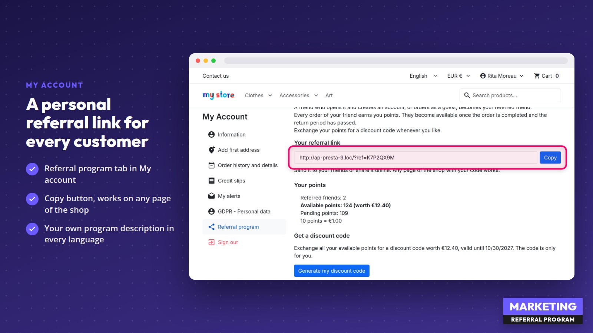The image size is (593, 333).
Task: Click into the referral link URL field
Action: tap(415, 158)
